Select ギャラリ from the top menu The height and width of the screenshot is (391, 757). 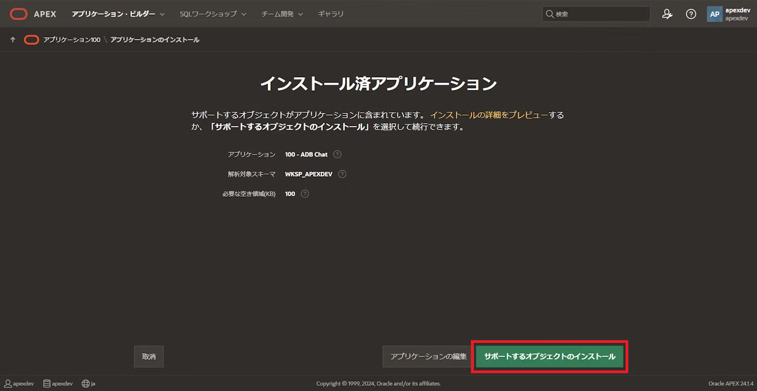point(330,14)
